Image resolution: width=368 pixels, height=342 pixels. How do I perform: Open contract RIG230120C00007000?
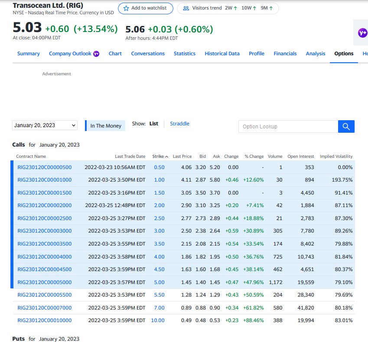pos(45,308)
